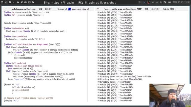
Task: Click the '(let* ((guile (resolve-module' line
Action: click(27, 71)
